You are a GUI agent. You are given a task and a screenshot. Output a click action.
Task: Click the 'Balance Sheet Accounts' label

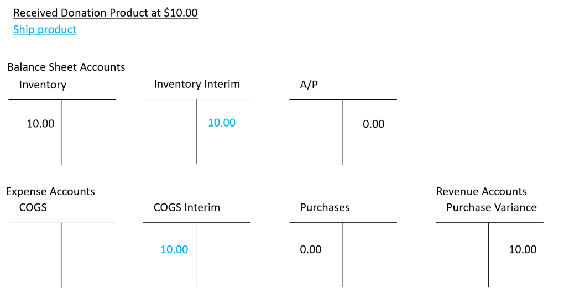point(66,67)
